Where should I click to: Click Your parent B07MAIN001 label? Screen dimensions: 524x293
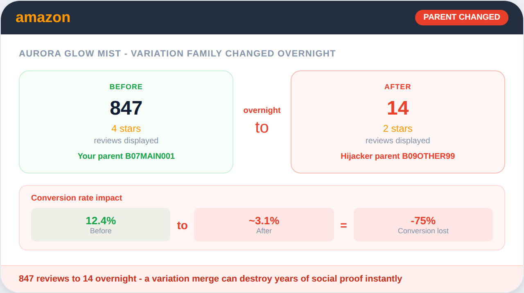(x=126, y=156)
